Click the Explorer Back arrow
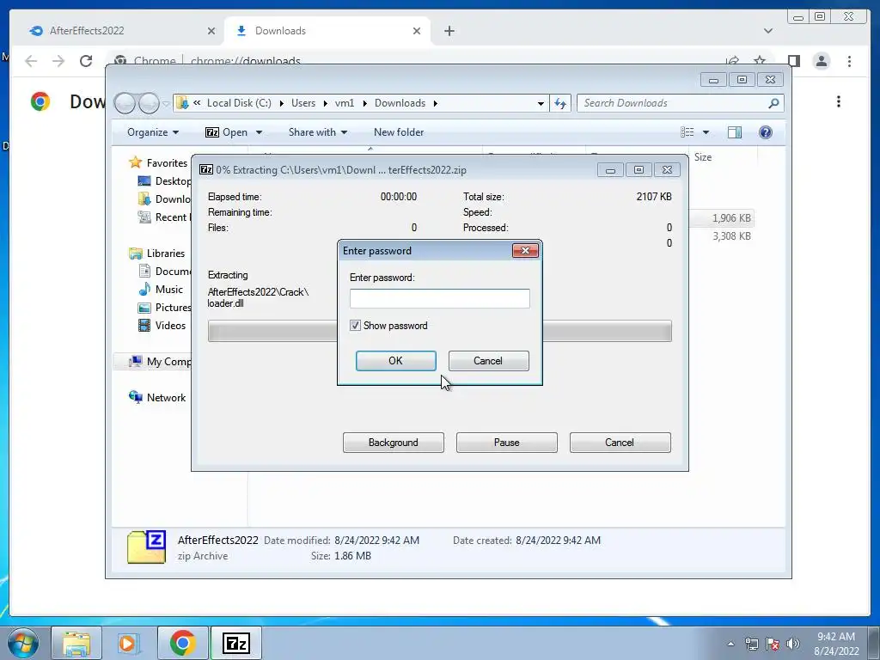The width and height of the screenshot is (880, 660). [125, 103]
